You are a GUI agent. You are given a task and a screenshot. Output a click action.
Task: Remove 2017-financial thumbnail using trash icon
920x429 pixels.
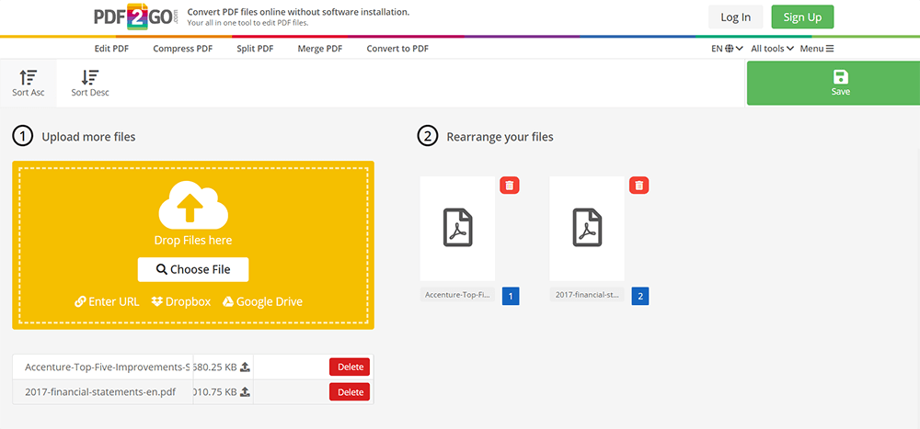tap(638, 186)
